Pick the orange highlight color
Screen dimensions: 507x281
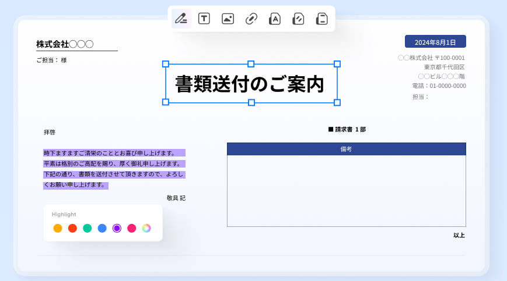pyautogui.click(x=58, y=228)
